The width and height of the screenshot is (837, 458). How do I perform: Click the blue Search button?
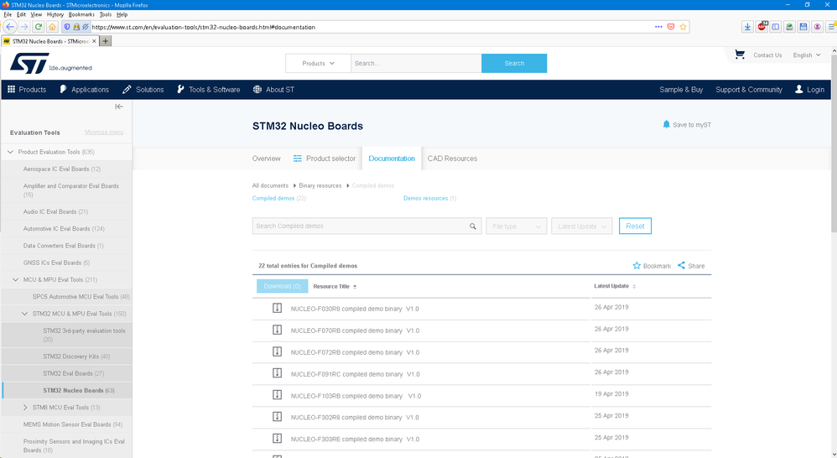coord(514,64)
